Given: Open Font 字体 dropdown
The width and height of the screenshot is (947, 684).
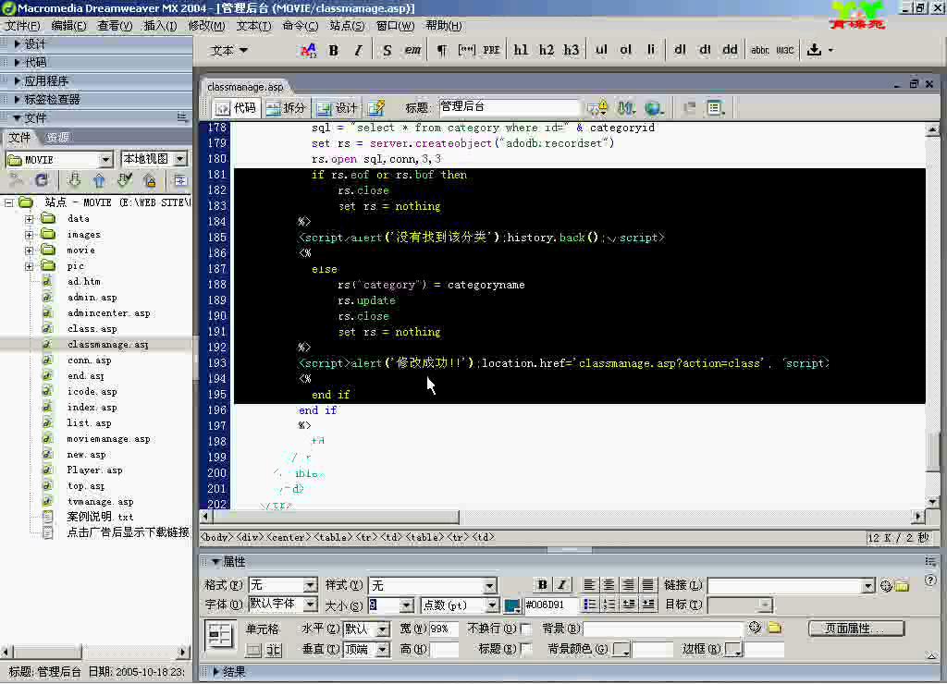Looking at the screenshot, I should (x=310, y=605).
